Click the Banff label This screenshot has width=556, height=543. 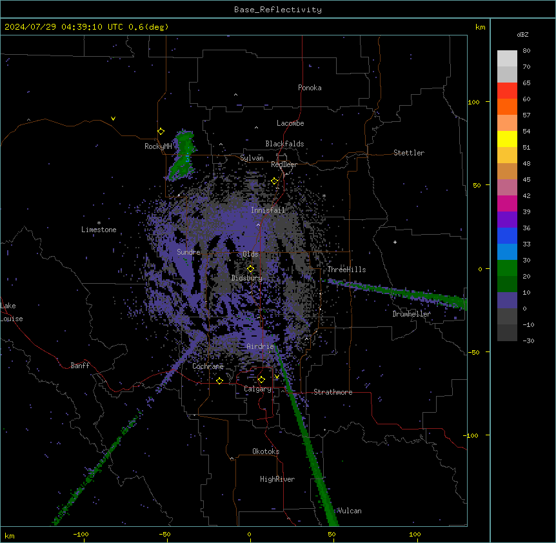click(x=80, y=366)
